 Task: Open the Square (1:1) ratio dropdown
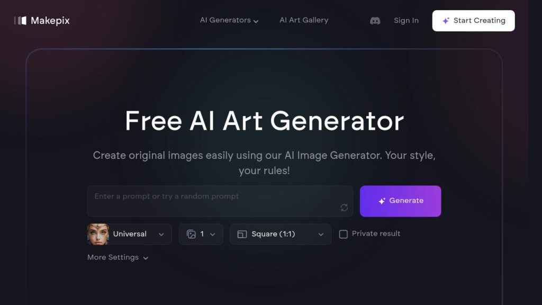point(281,234)
